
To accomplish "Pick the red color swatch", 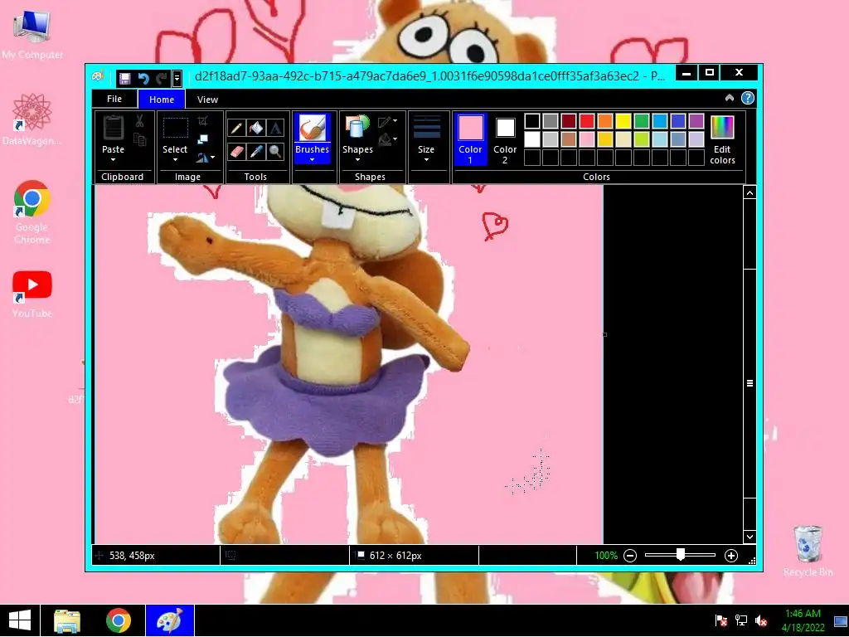I will (587, 121).
